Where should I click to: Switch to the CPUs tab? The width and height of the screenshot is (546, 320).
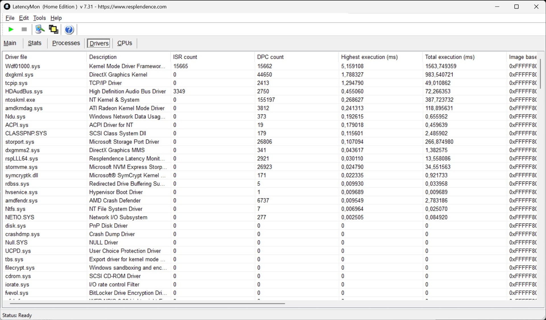coord(125,43)
